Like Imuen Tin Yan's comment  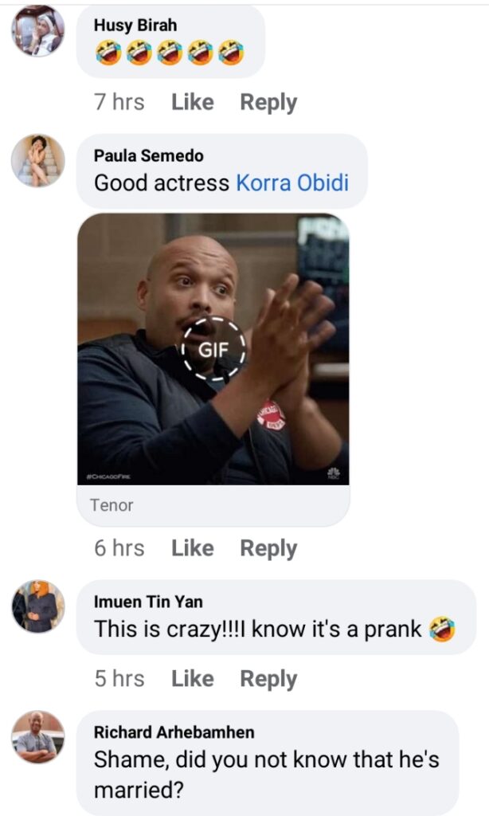point(193,679)
